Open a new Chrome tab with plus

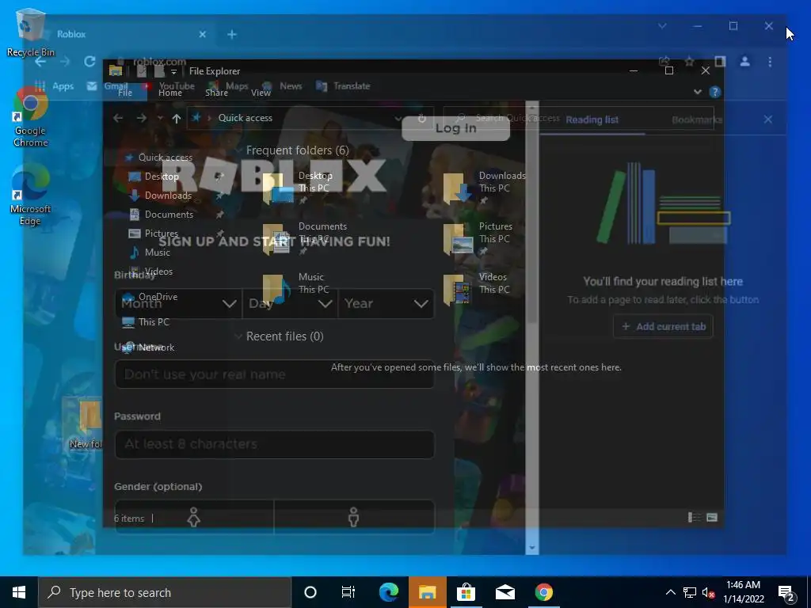point(232,34)
